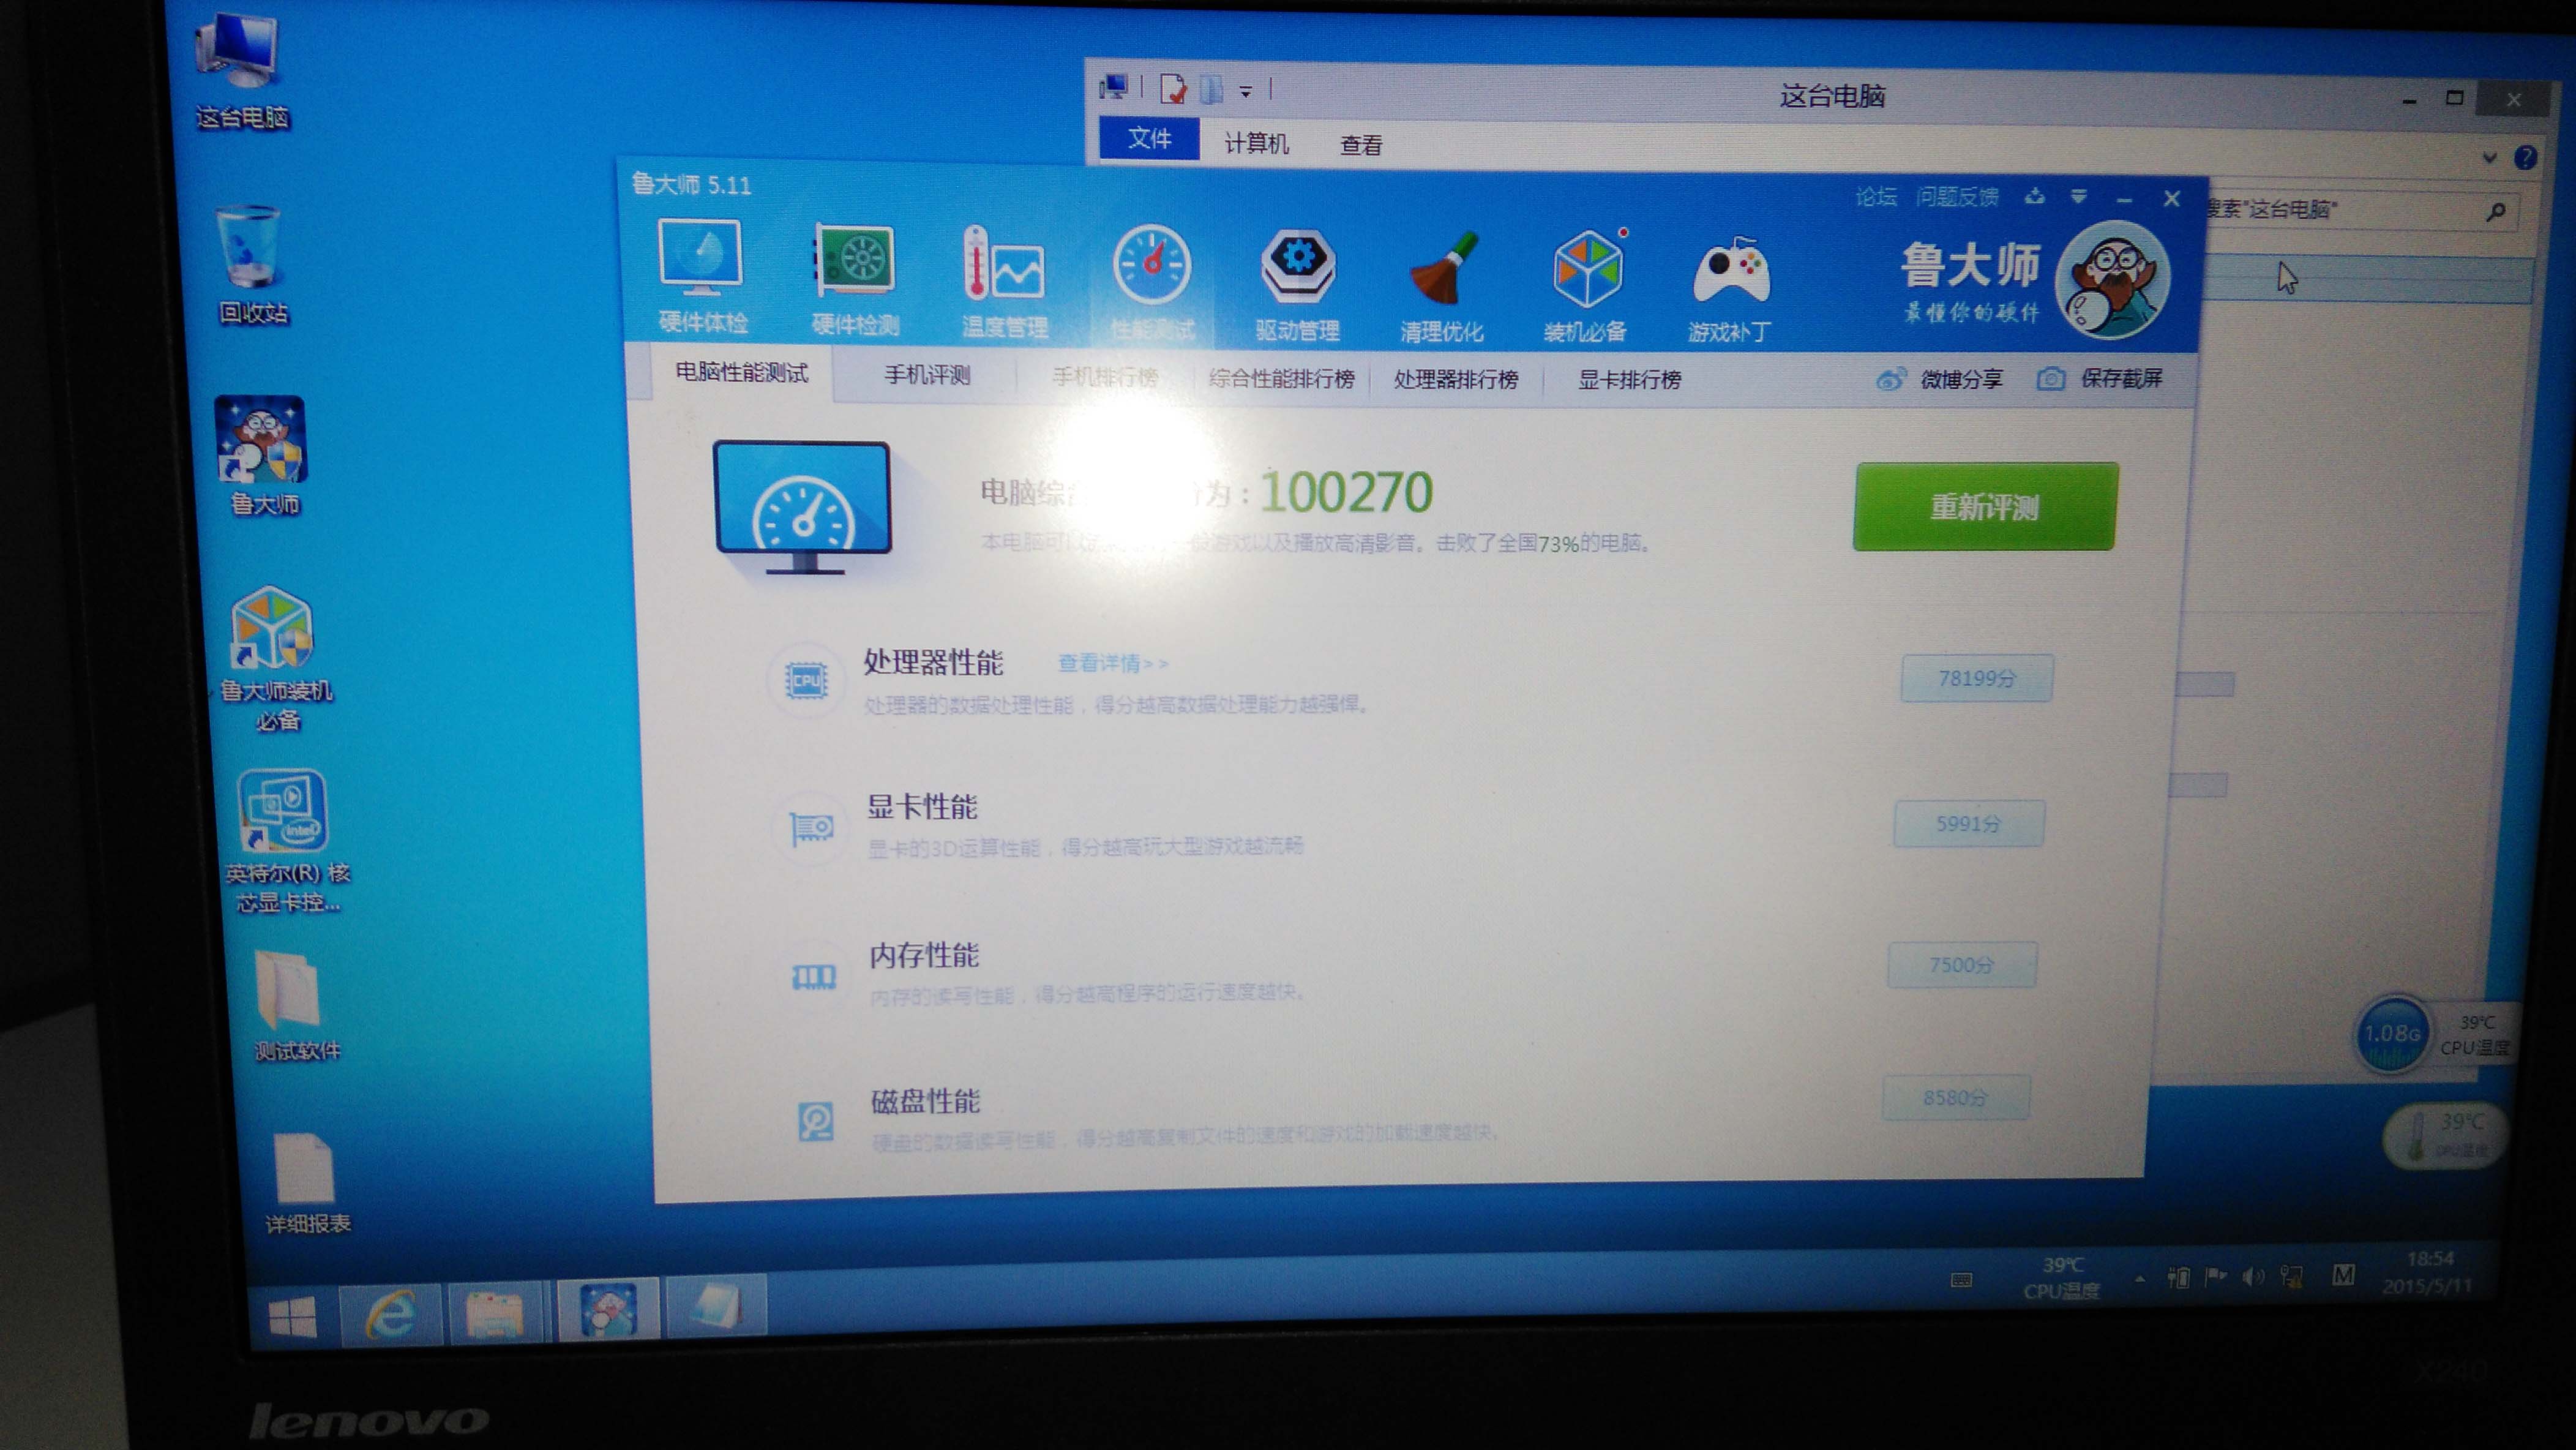The width and height of the screenshot is (2576, 1450).
Task: Switch to 手机评测 tab
Action: (926, 375)
